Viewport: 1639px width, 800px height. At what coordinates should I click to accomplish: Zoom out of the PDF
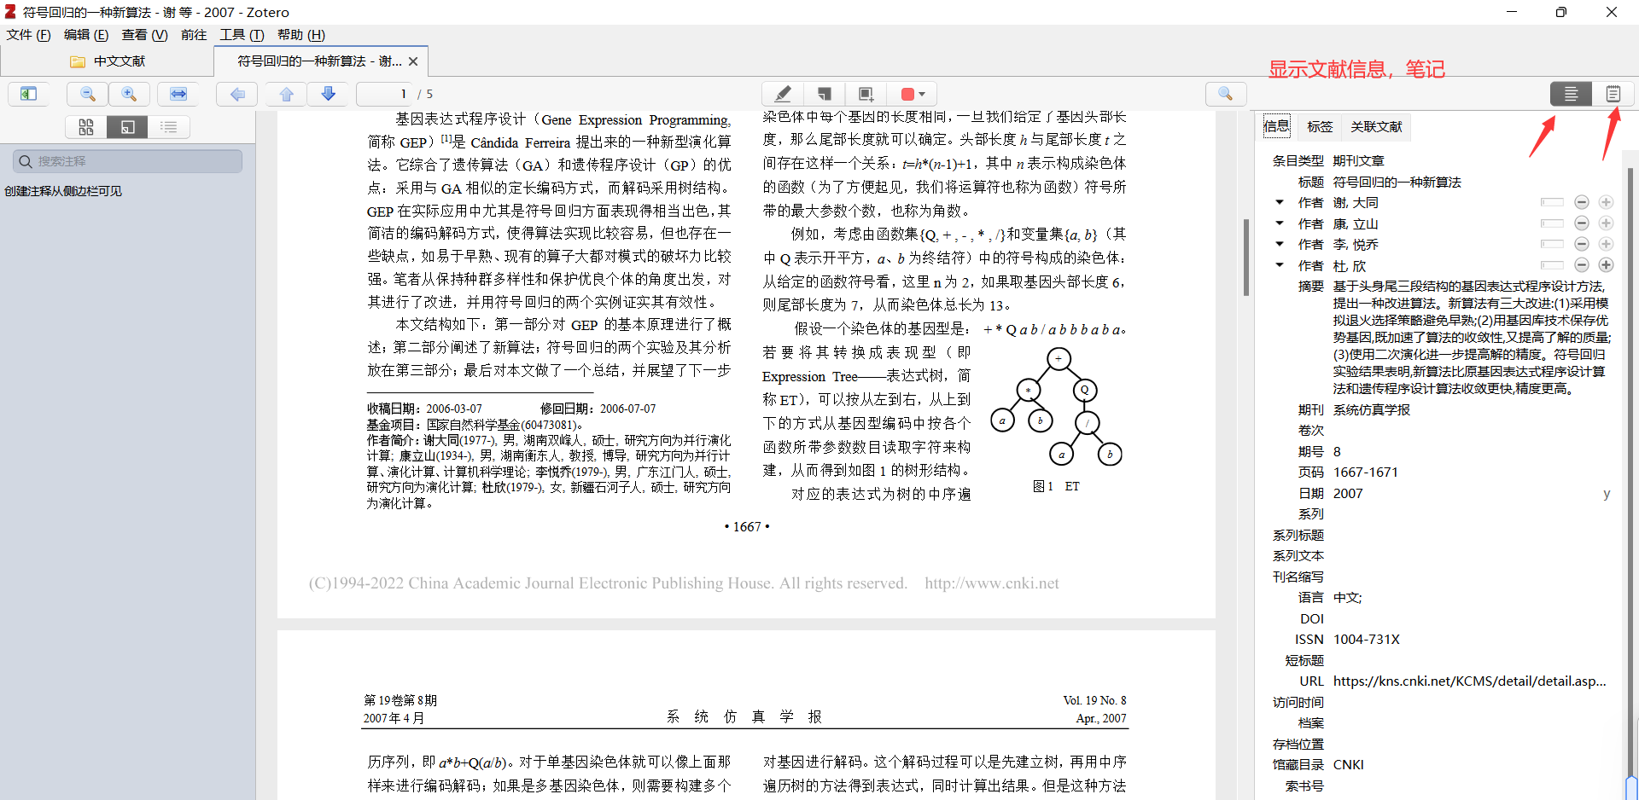[88, 94]
